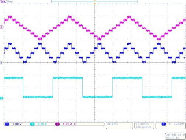Image resolution: width=186 pixels, height=140 pixels.
Task: Click the Tek logo at top left
Action: tap(3, 1)
